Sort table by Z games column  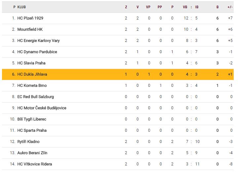click(x=126, y=7)
